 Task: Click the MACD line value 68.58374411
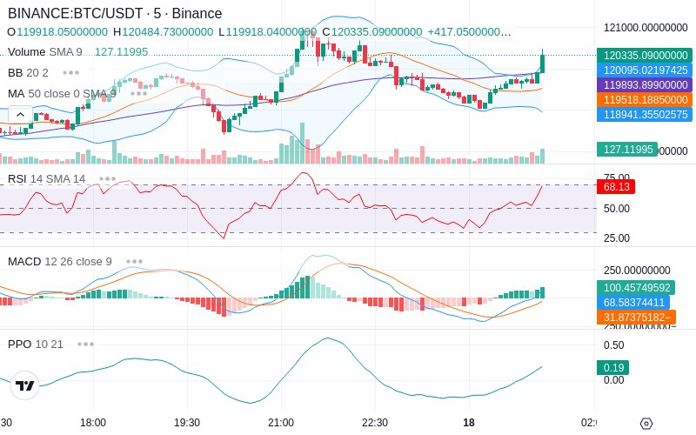pyautogui.click(x=633, y=302)
